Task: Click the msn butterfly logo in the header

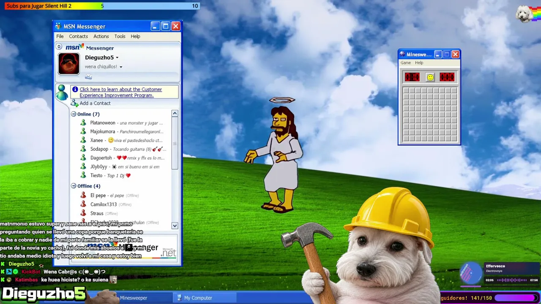Action: tap(75, 47)
